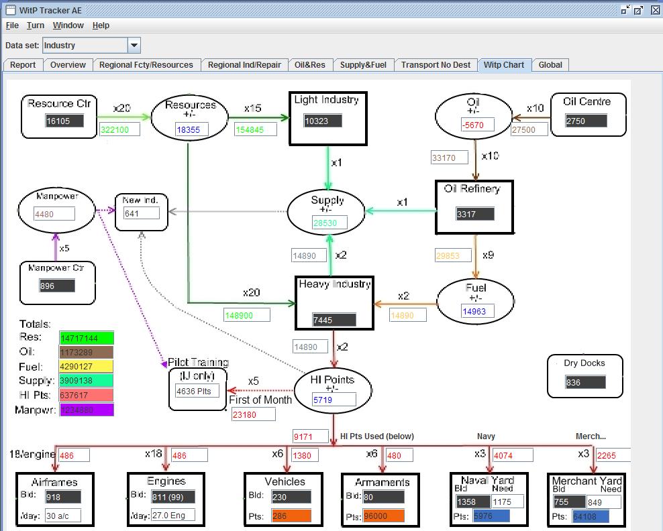Click the Merchant Yard Bld value 755

point(568,502)
